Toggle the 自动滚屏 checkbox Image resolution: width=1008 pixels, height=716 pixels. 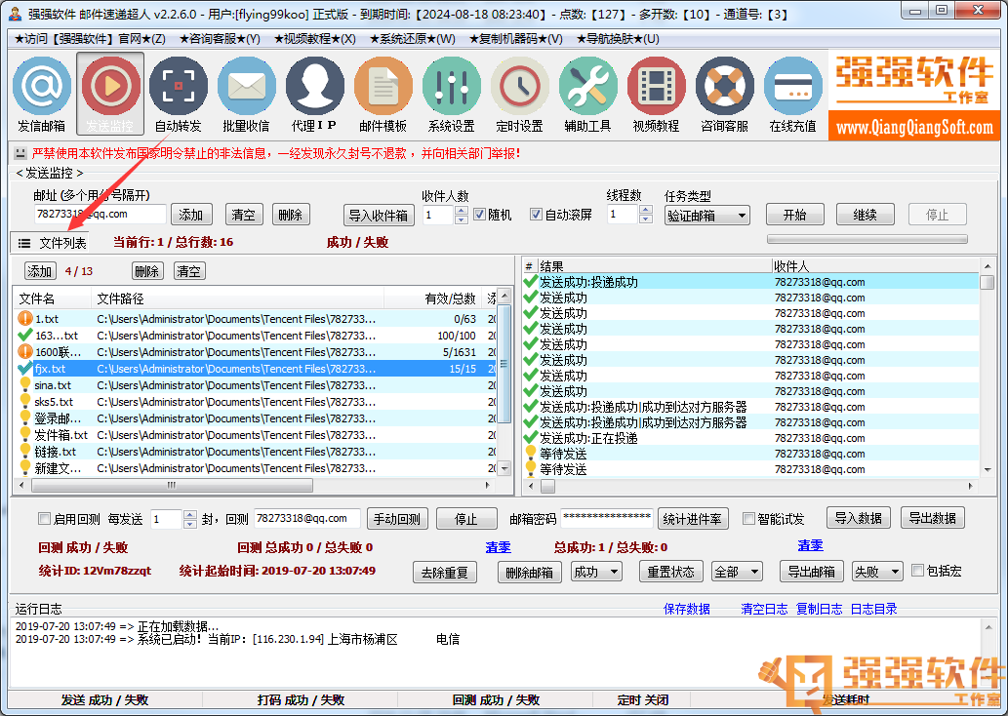536,215
